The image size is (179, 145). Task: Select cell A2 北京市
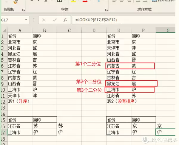coord(20,42)
